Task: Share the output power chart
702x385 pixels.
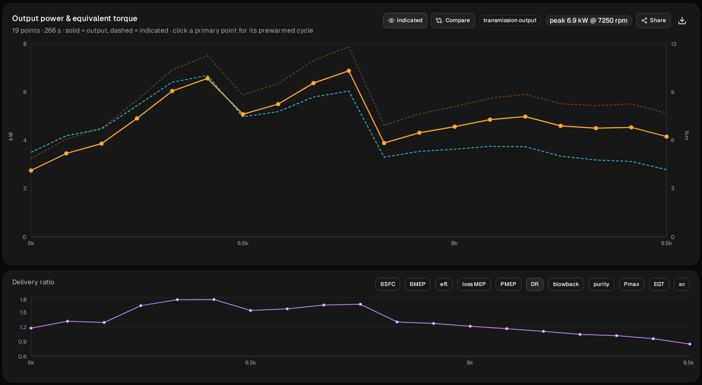Action: click(653, 20)
